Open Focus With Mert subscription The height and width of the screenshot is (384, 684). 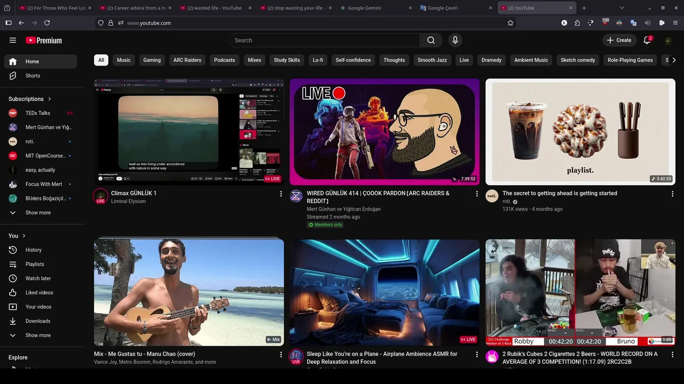(41, 184)
